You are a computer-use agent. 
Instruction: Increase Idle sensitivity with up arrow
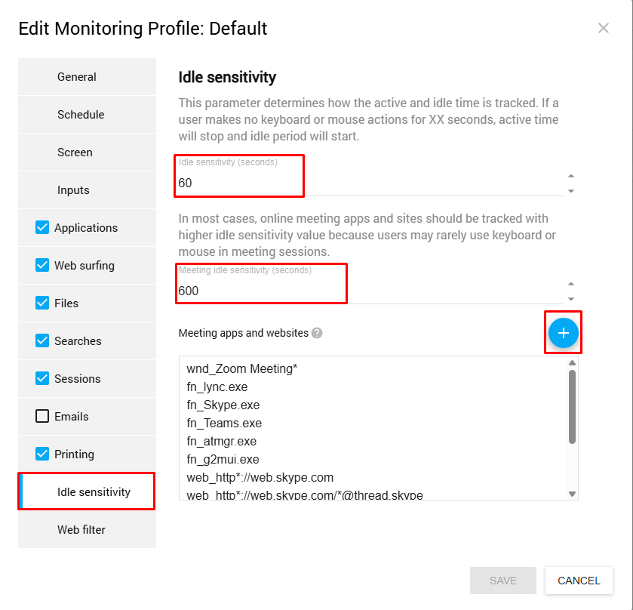pos(571,176)
